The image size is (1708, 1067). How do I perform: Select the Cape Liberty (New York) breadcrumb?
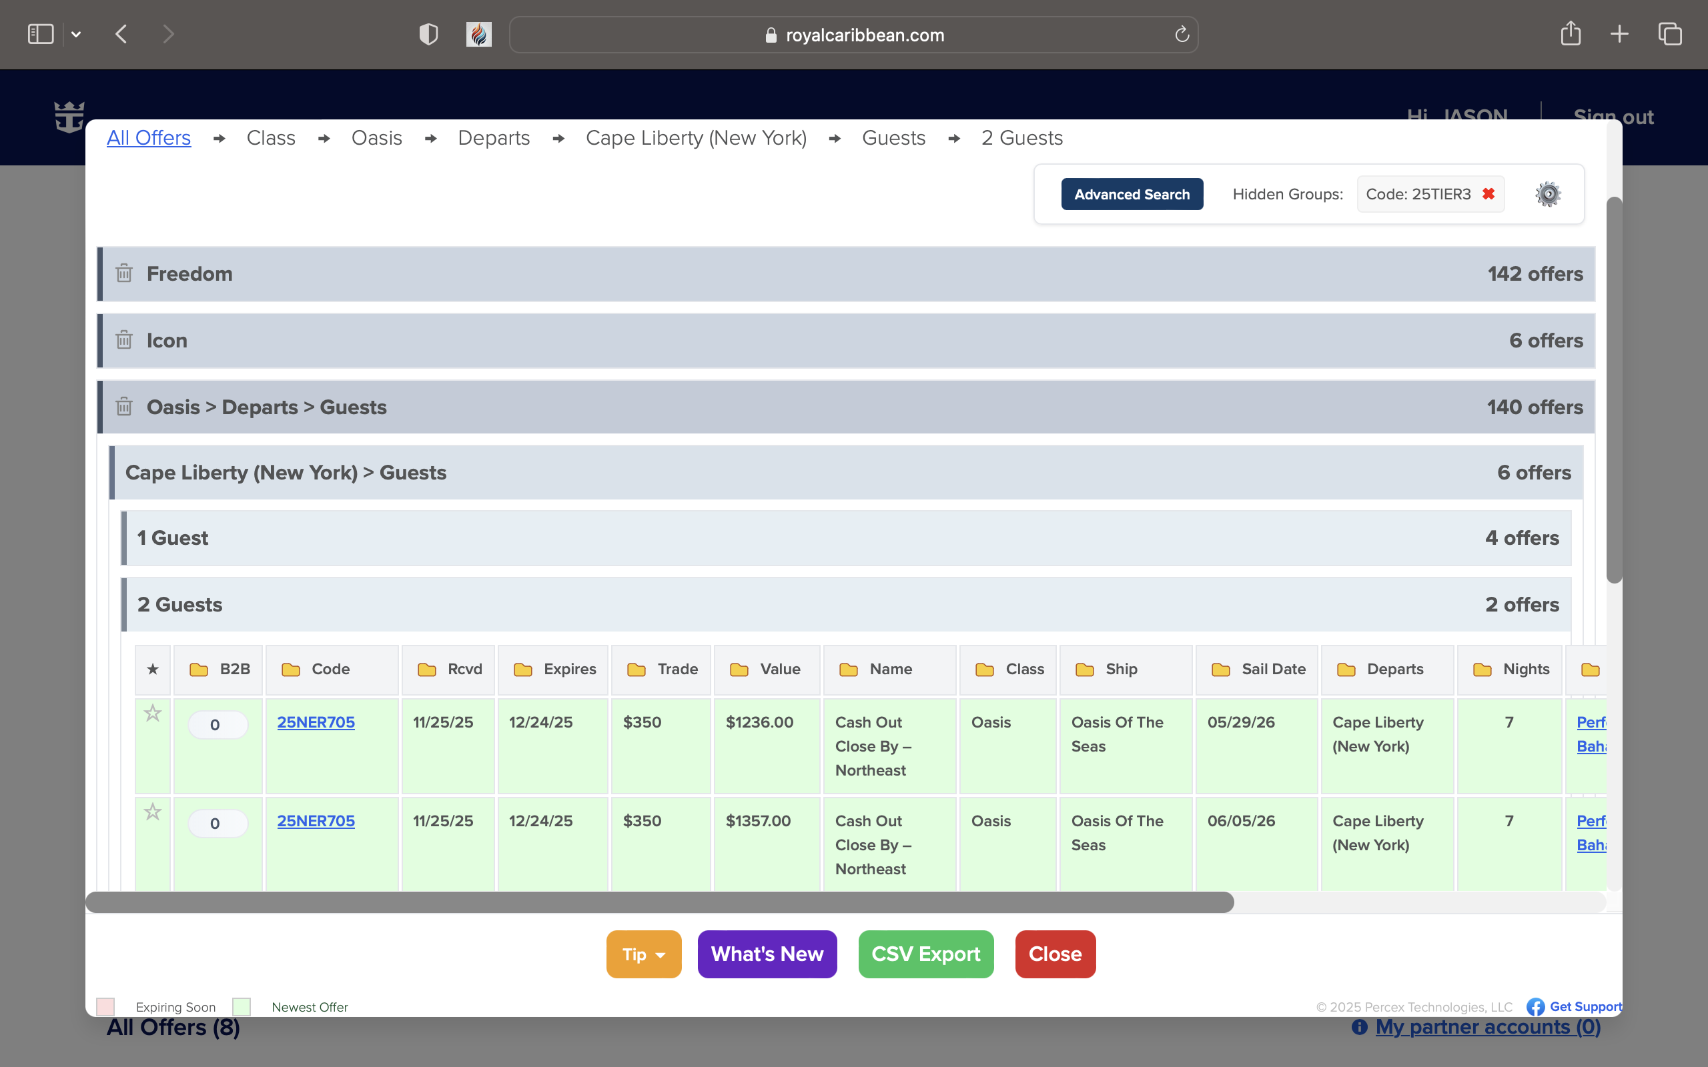696,137
